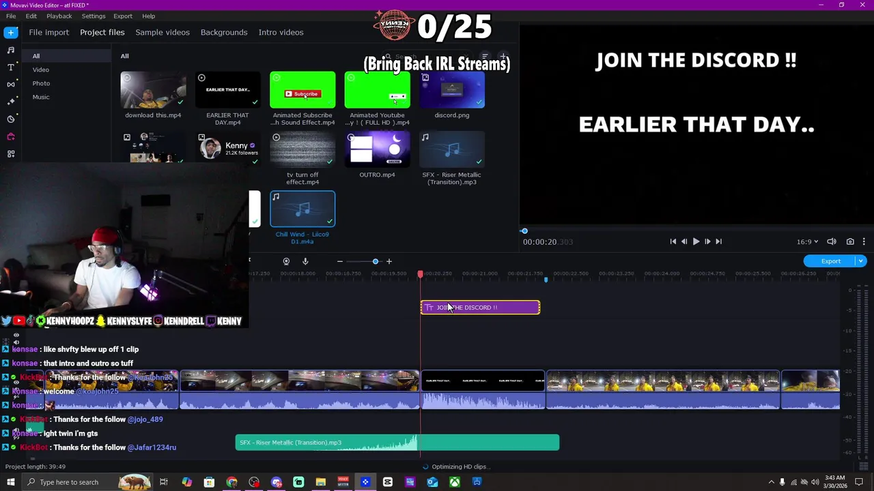Open the More tools grid icon in sidebar

[x=11, y=154]
